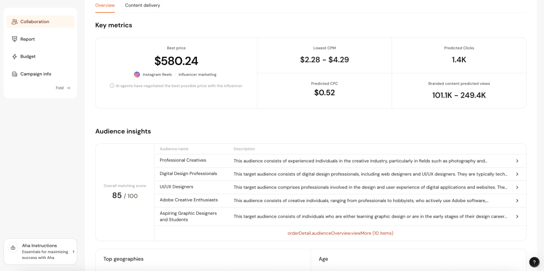Screen dimensions: 544x271
Task: Expand the UI/UX Designers audience row
Action: [x=517, y=187]
